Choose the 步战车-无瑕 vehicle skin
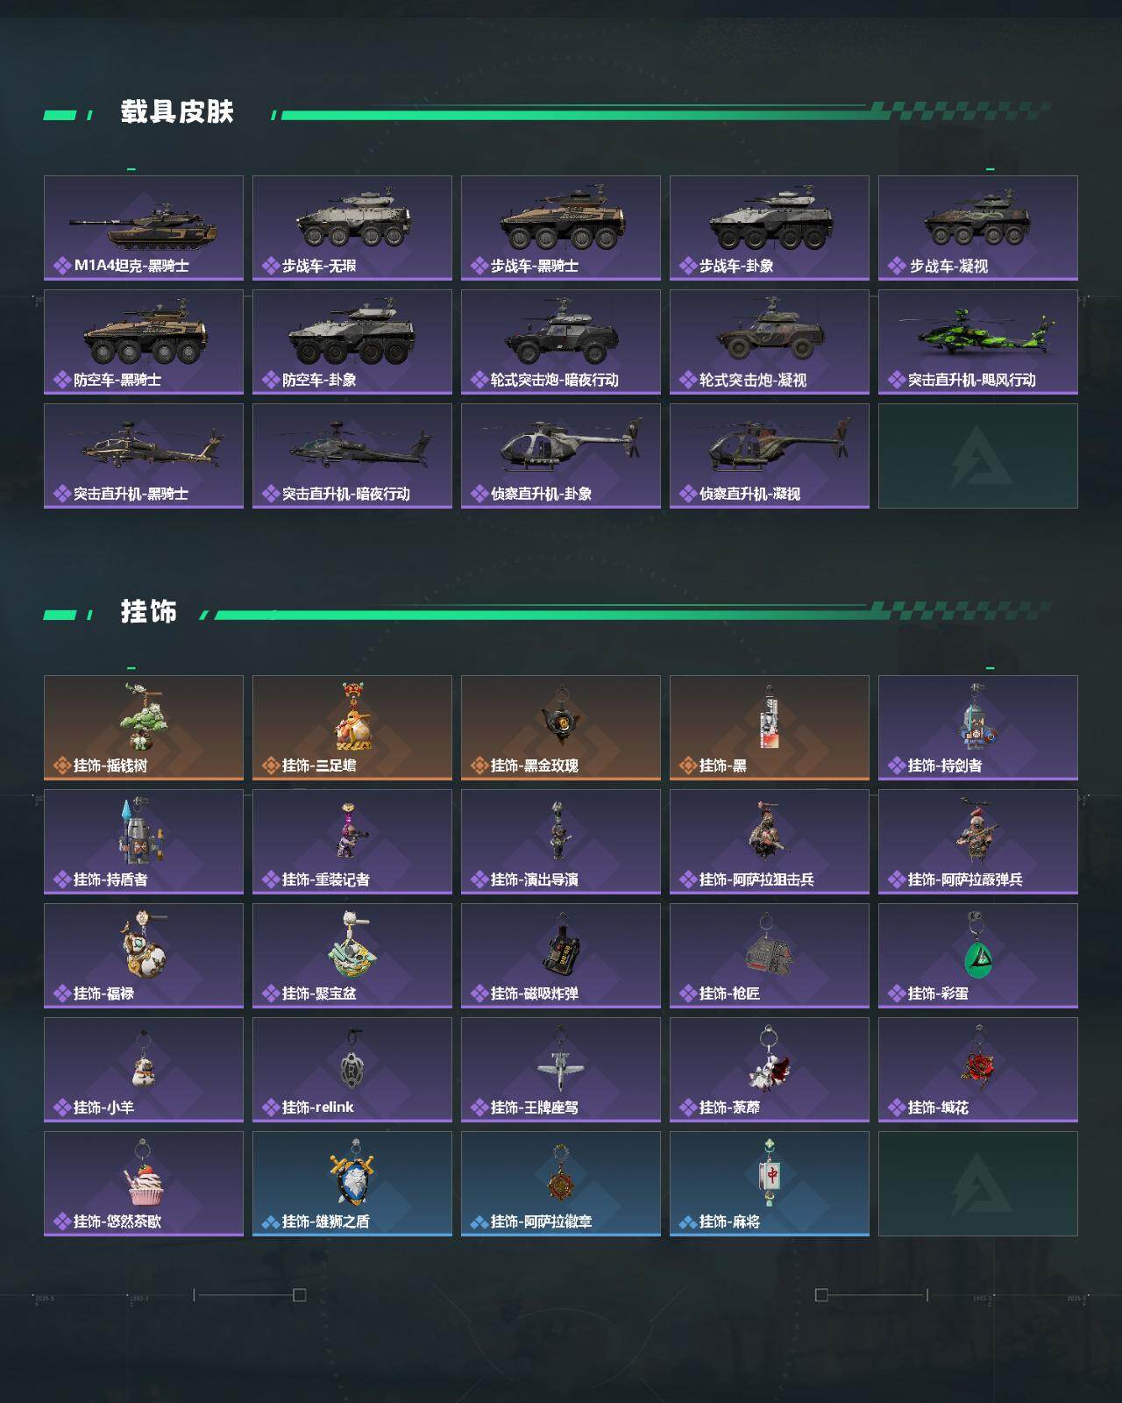The height and width of the screenshot is (1403, 1122). [352, 228]
